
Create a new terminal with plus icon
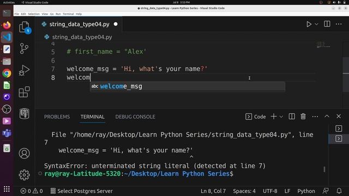point(274,117)
